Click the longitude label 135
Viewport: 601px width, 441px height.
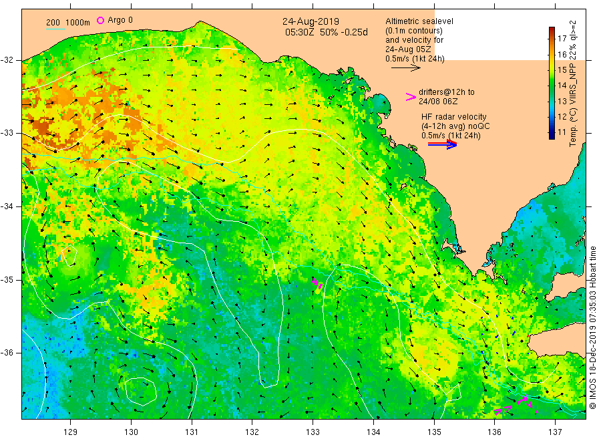434,432
